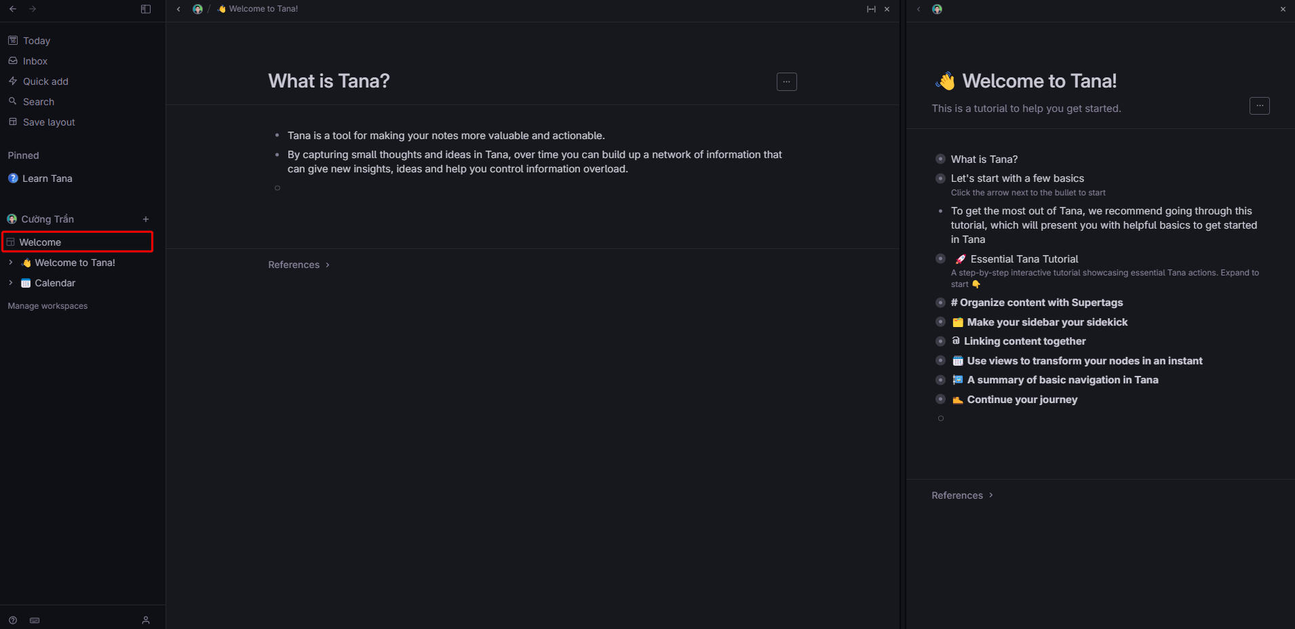Expand the Welcome to Tana! tree item
The image size is (1295, 629).
(x=11, y=263)
